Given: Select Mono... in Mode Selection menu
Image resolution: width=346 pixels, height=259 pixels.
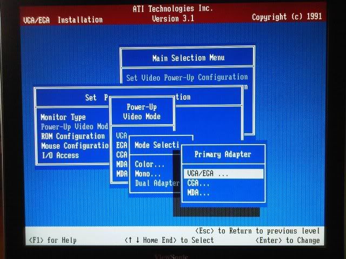Looking at the screenshot, I should 148,174.
